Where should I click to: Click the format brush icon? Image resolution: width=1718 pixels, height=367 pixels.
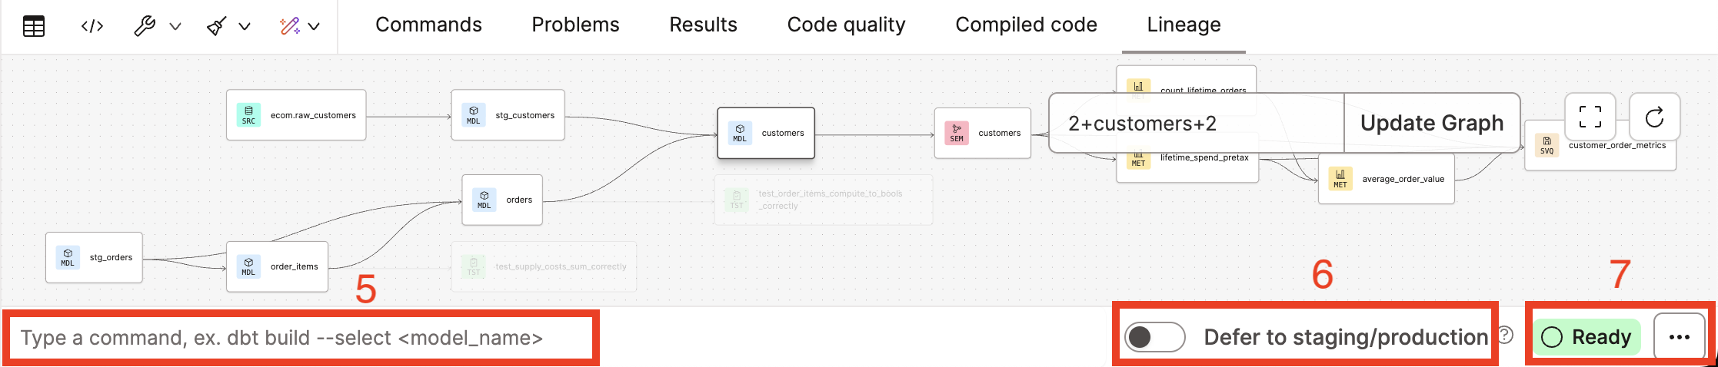[217, 27]
